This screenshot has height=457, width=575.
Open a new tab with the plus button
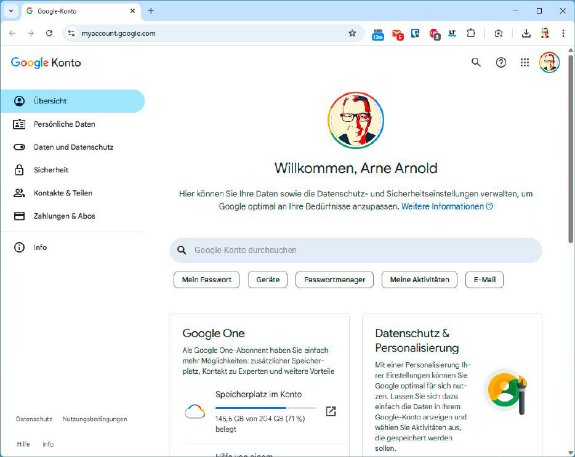(151, 10)
